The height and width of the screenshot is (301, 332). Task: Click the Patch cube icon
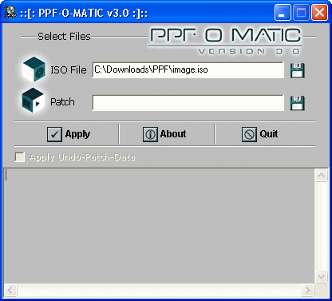(x=33, y=101)
